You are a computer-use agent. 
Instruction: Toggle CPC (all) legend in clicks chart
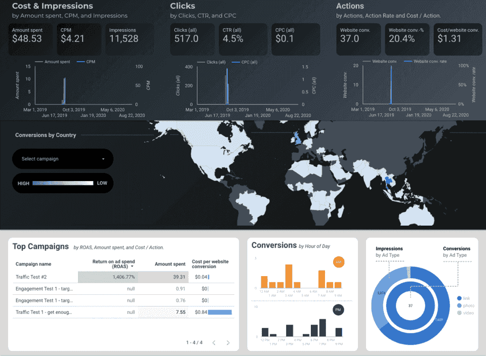pyautogui.click(x=245, y=62)
